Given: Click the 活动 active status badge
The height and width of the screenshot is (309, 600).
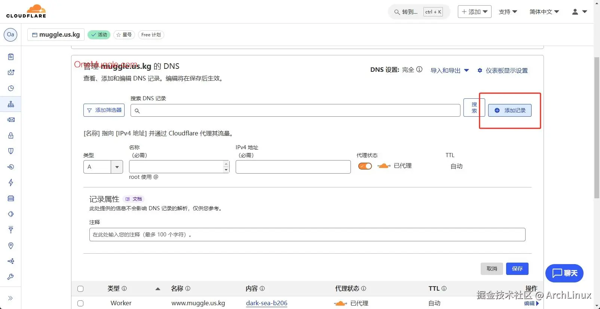Looking at the screenshot, I should (x=99, y=35).
